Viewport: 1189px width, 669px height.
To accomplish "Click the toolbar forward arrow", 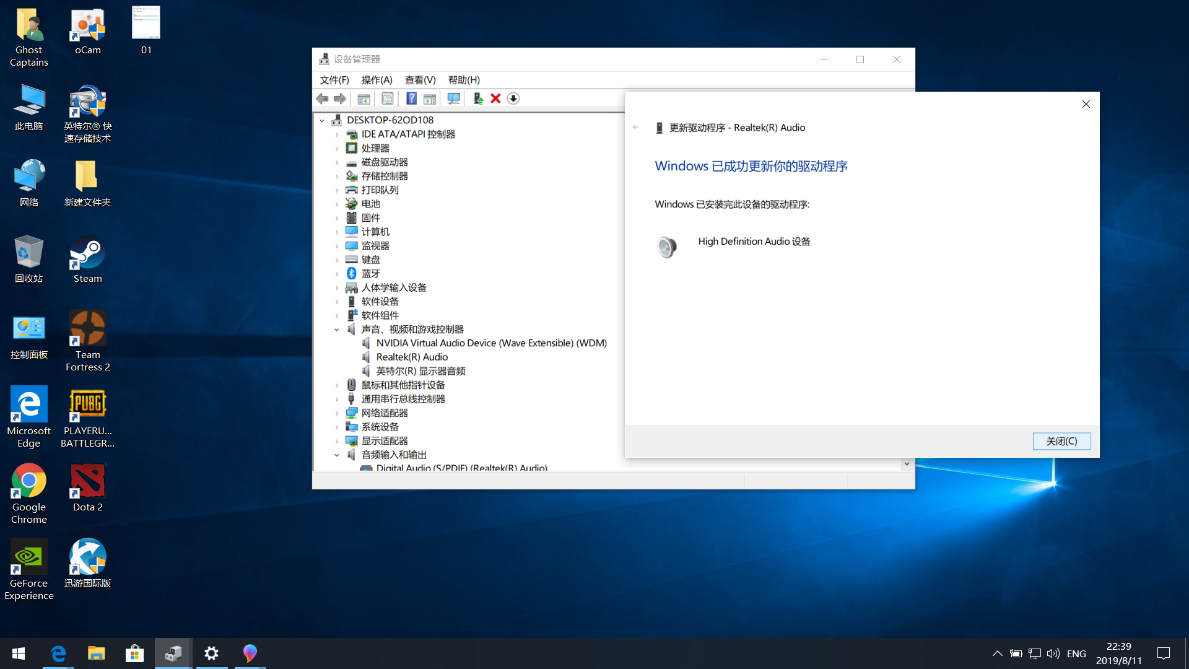I will (340, 98).
